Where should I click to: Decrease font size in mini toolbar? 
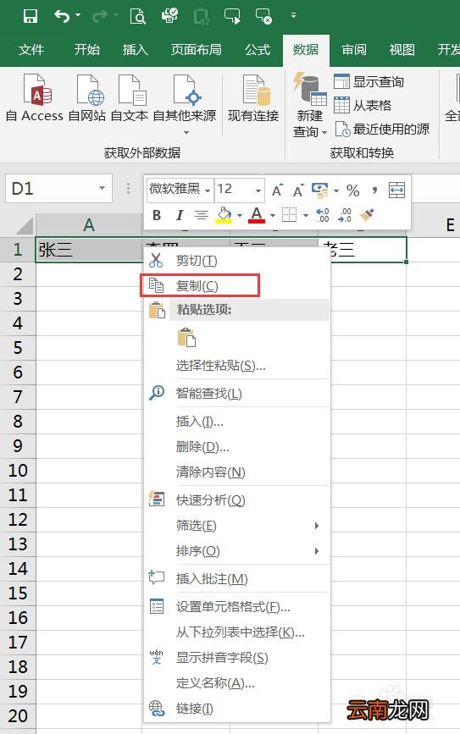[298, 190]
